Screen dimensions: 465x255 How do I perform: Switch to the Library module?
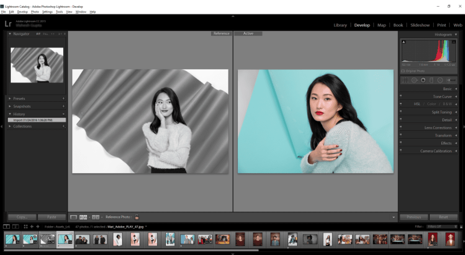(x=340, y=25)
